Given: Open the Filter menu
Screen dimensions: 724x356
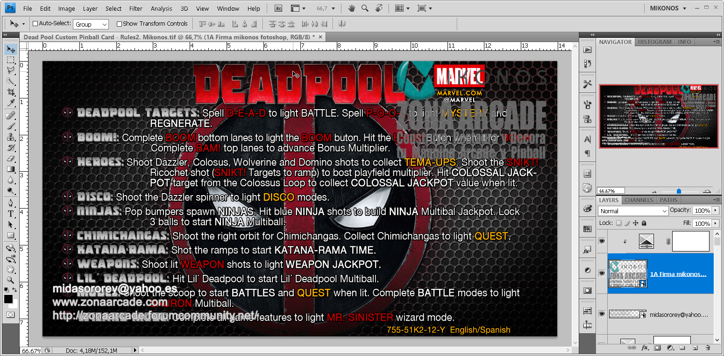Looking at the screenshot, I should [136, 8].
